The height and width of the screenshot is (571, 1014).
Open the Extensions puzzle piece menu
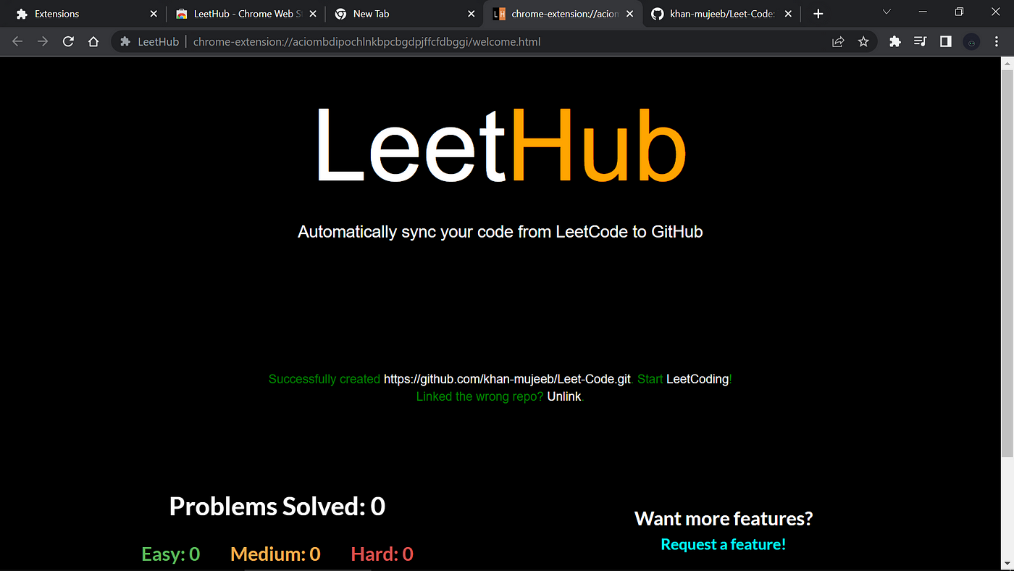(x=895, y=42)
